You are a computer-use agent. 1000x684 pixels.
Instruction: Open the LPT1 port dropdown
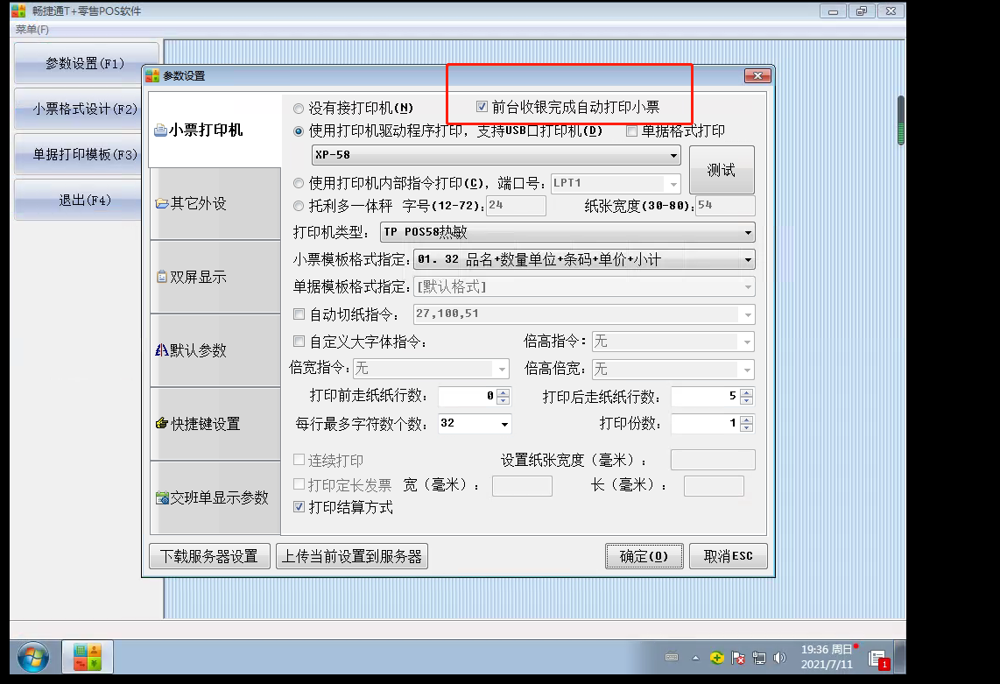click(x=616, y=184)
